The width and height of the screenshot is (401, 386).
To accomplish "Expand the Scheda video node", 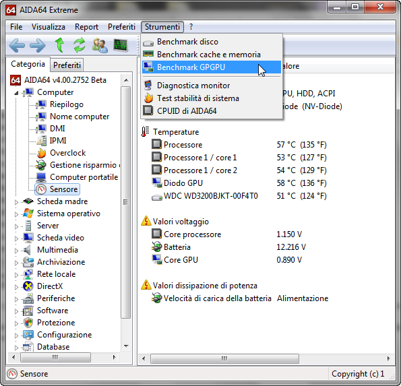I will pos(16,238).
